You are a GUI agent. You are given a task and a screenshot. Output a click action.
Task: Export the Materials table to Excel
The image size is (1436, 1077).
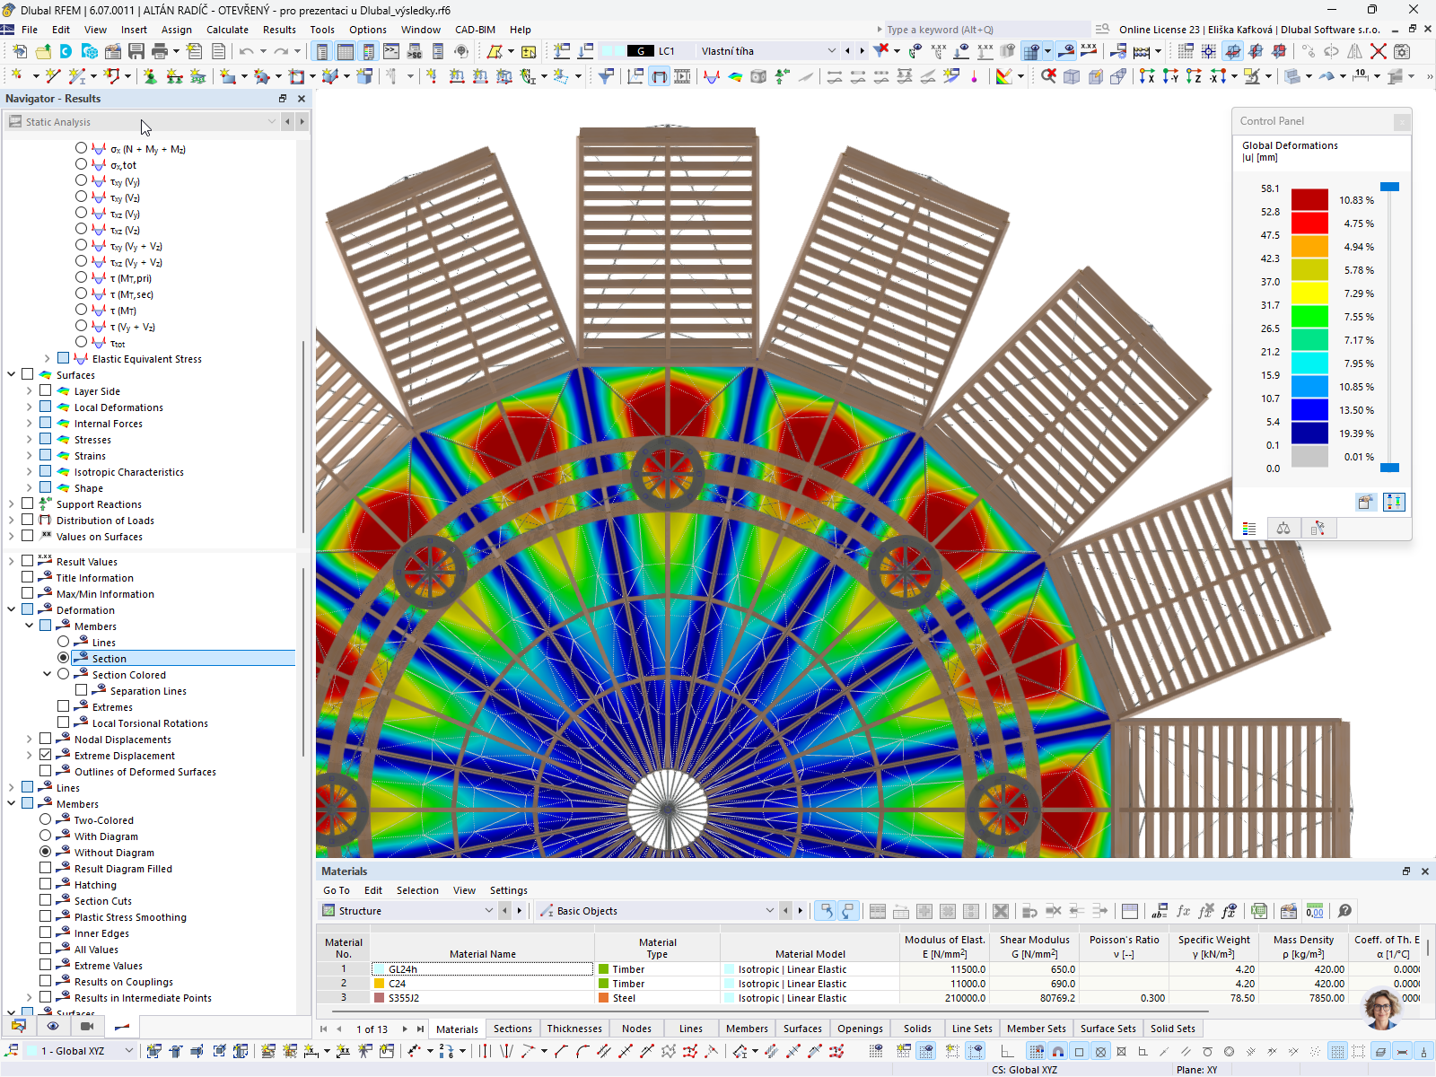[1259, 911]
